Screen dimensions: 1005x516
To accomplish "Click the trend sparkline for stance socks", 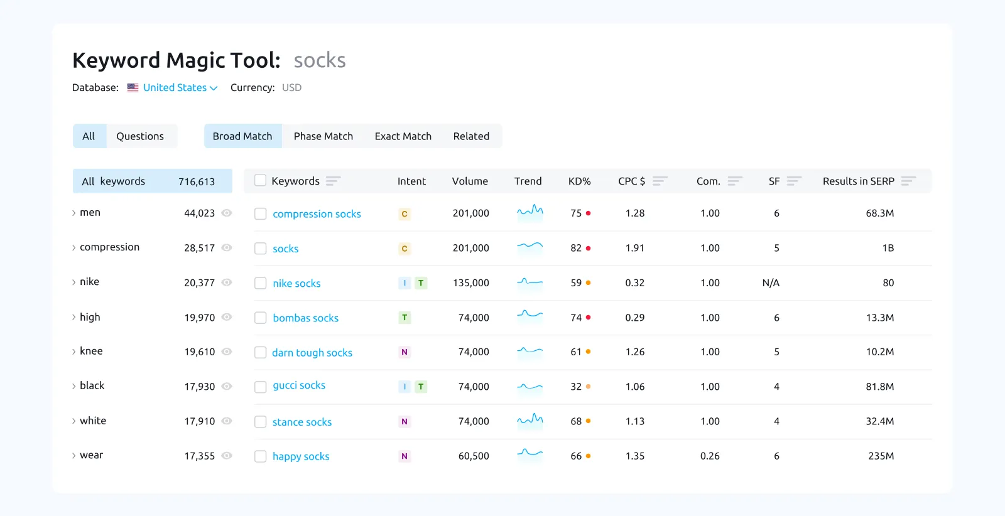I will click(x=530, y=419).
